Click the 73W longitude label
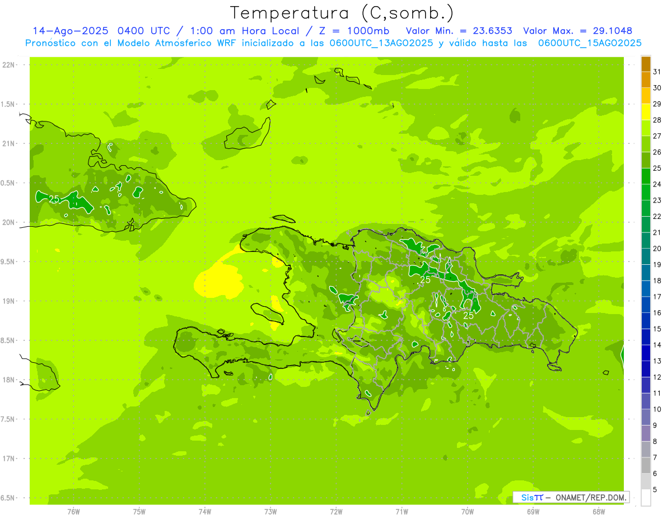 [270, 512]
